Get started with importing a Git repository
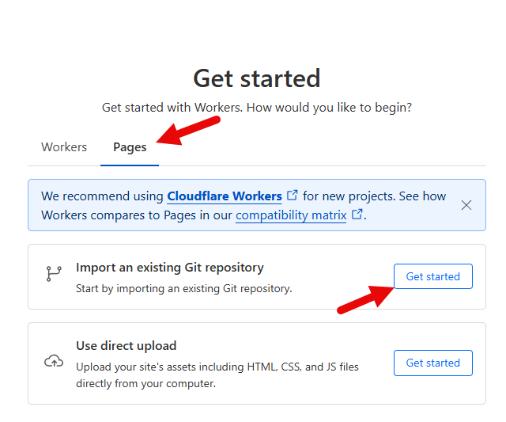This screenshot has height=422, width=506. click(x=433, y=276)
